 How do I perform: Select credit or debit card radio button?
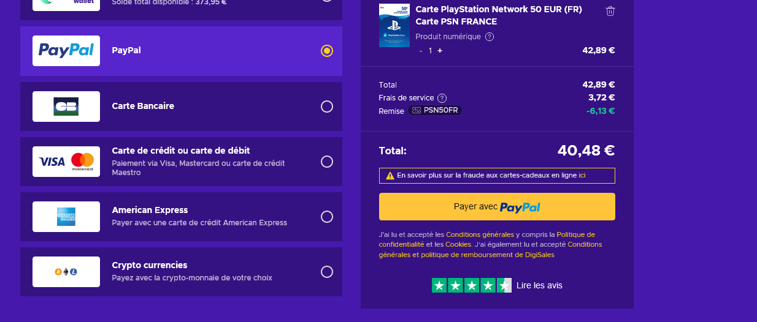[x=327, y=162]
